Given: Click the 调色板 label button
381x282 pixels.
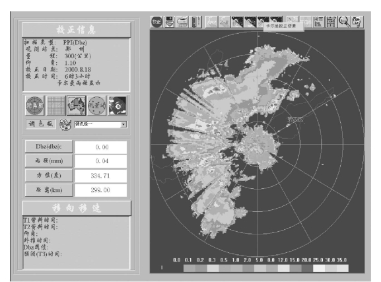Looking at the screenshot, I should (x=41, y=124).
